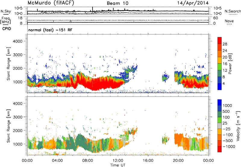Click the "N.Search" legend label
Viewport: 241px width, 167px height.
click(233, 11)
